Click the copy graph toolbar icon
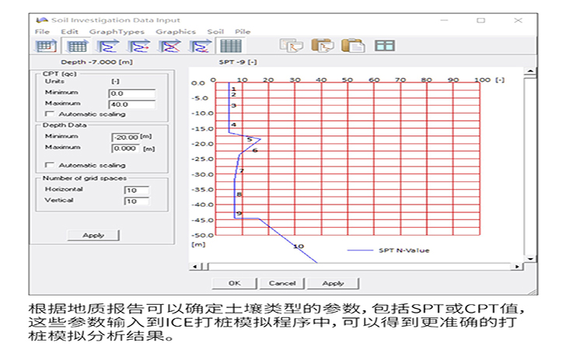Screen dimensions: 566x350 [x=291, y=46]
